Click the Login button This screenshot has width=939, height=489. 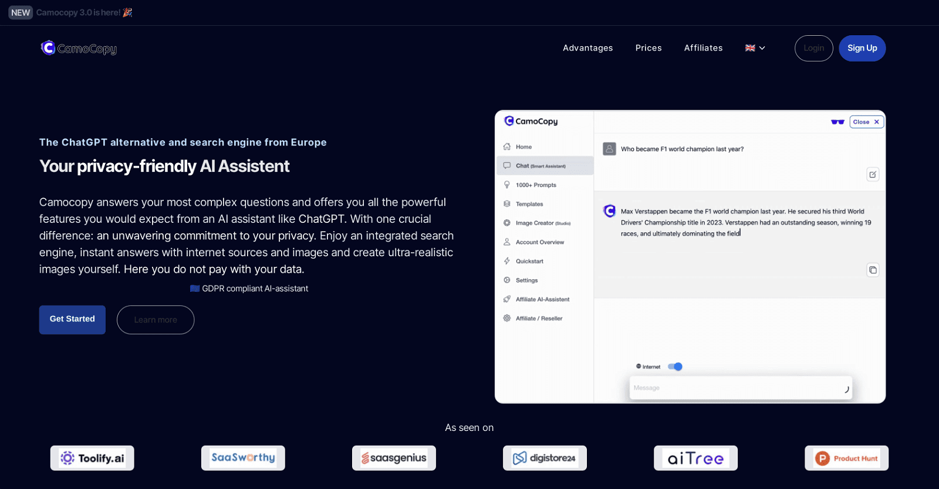[813, 48]
